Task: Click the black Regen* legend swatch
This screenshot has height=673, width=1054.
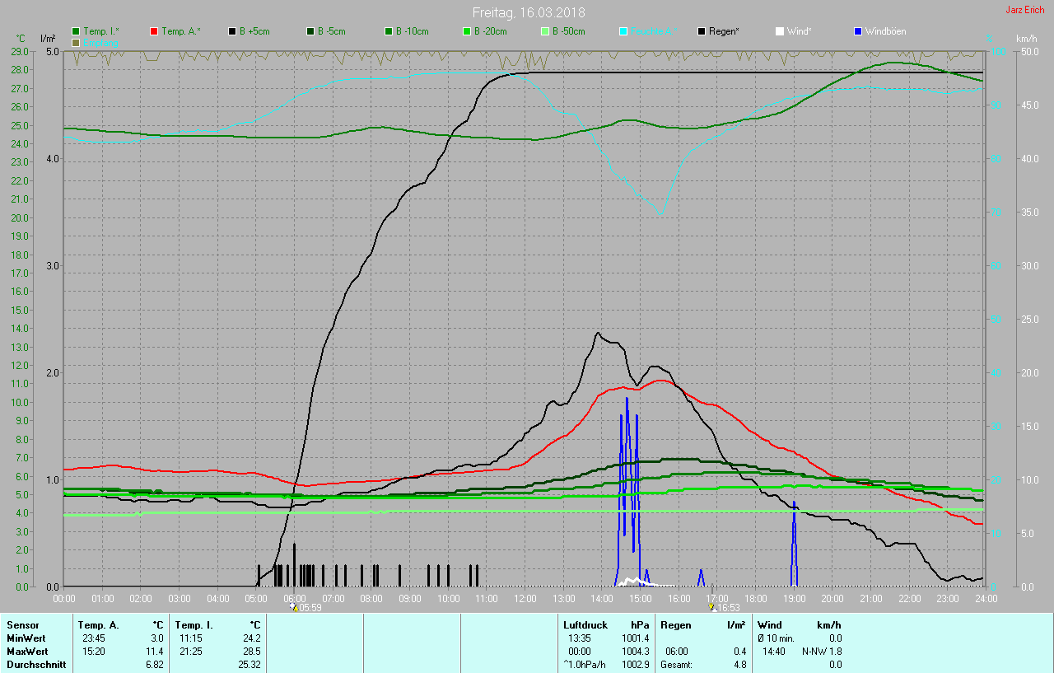Action: click(x=702, y=31)
